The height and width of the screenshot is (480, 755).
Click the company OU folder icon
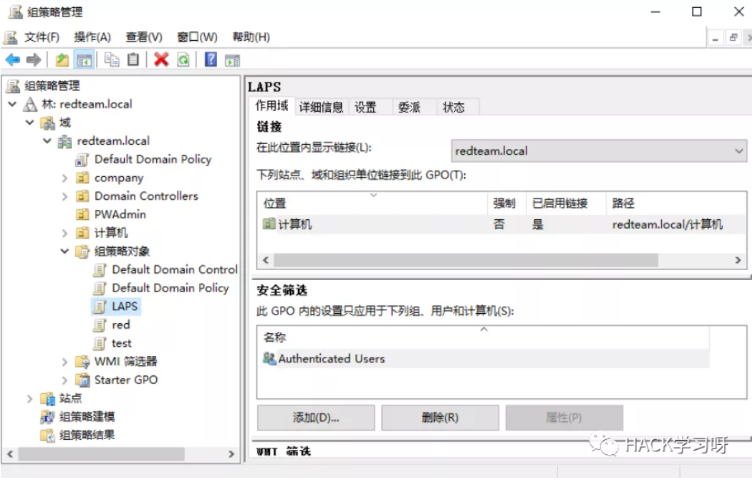(x=83, y=178)
